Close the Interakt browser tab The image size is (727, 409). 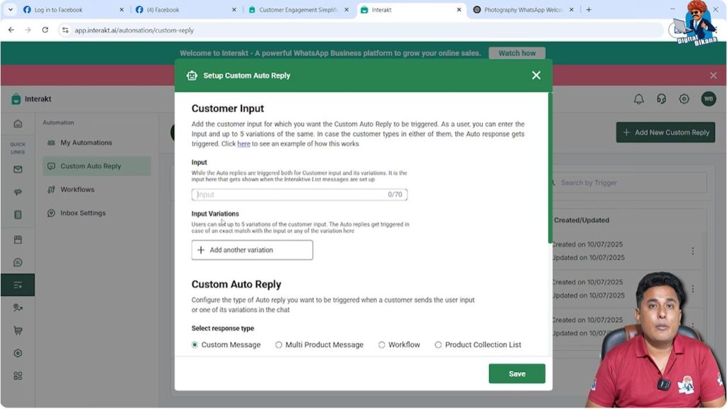point(459,10)
